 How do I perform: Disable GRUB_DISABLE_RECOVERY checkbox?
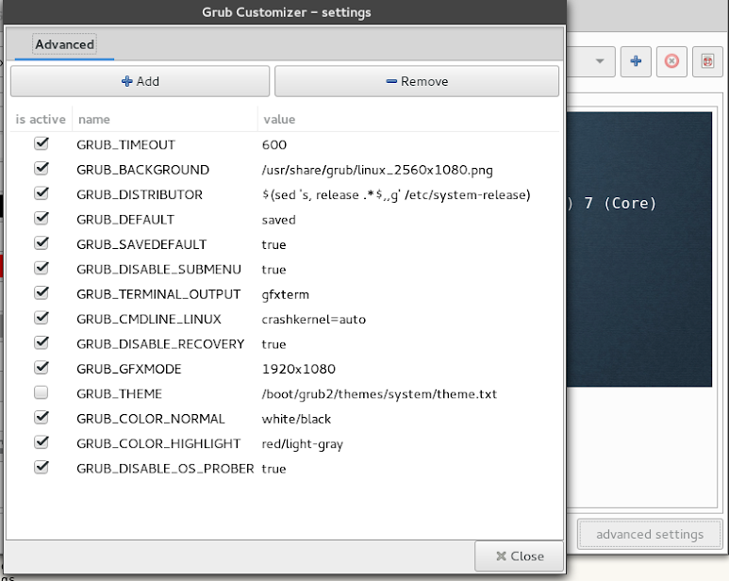pyautogui.click(x=41, y=343)
